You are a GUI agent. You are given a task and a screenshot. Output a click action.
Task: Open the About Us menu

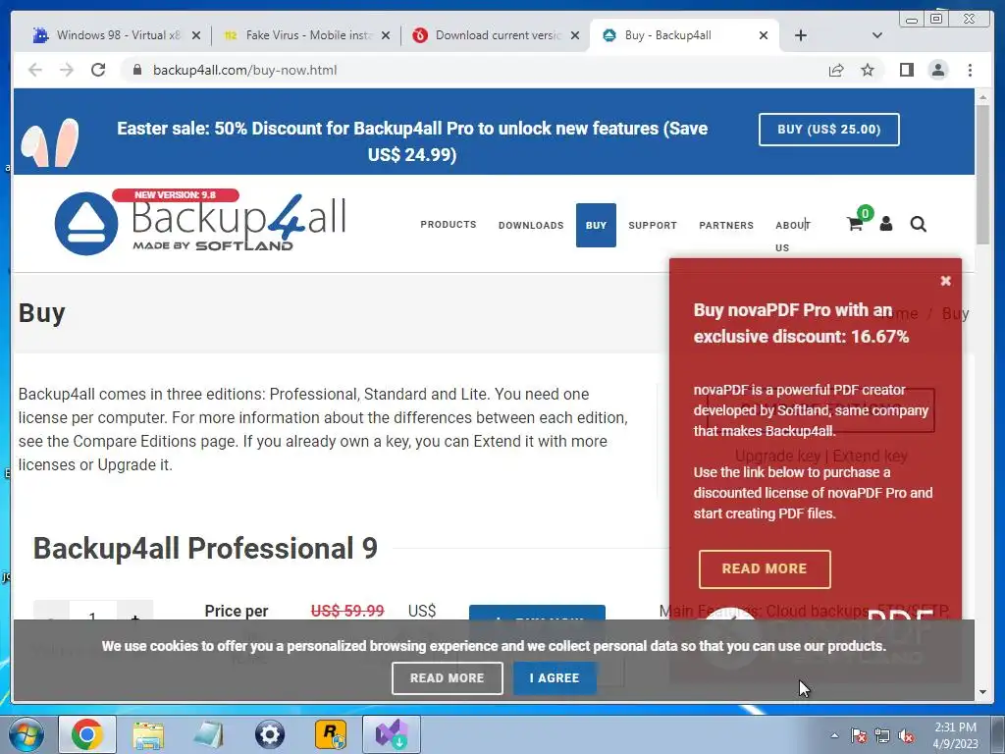click(x=793, y=236)
